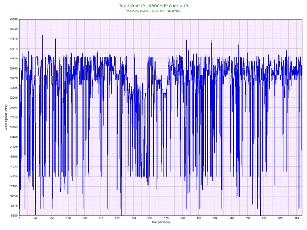Click the x-axis tick label 546

(231, 218)
